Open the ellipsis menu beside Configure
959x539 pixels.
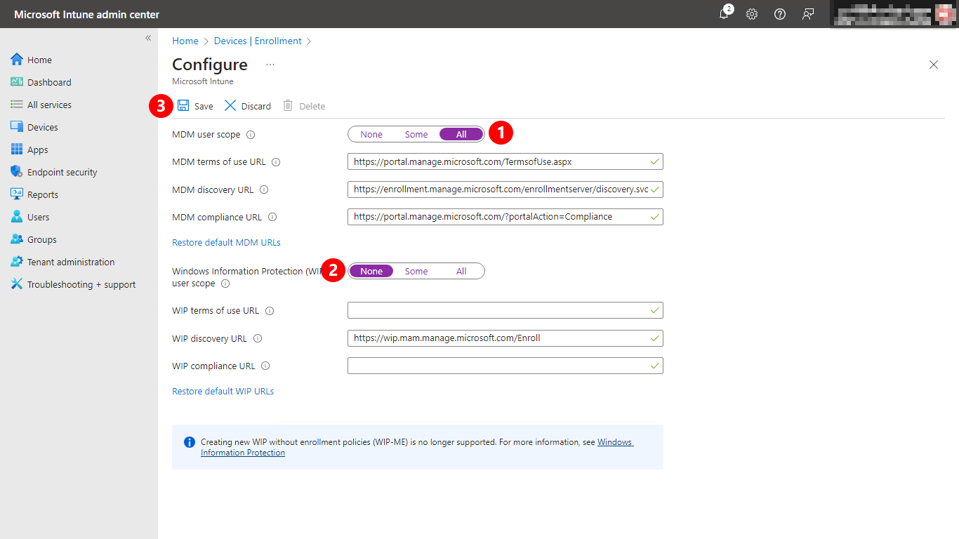[270, 65]
